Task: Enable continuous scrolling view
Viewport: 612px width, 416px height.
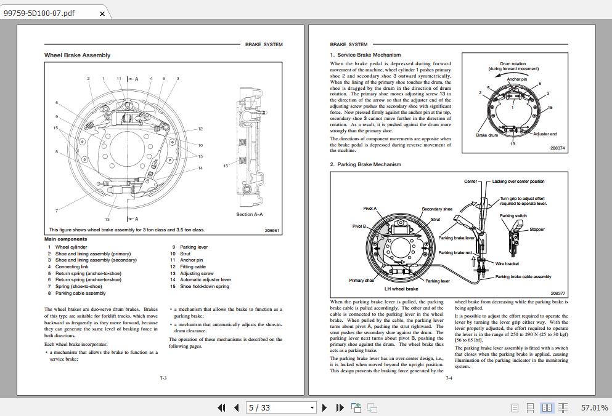Action: 529,407
